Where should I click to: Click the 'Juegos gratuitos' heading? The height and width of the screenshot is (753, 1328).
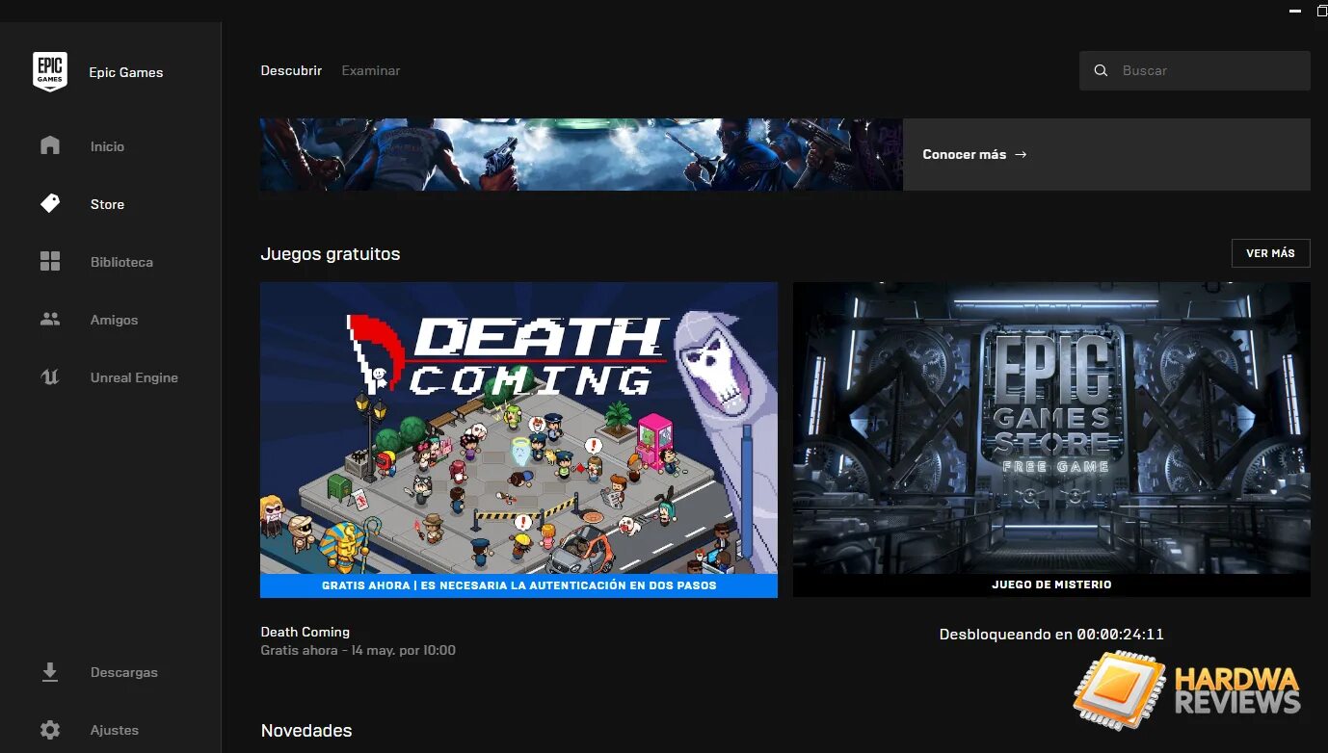click(x=330, y=254)
